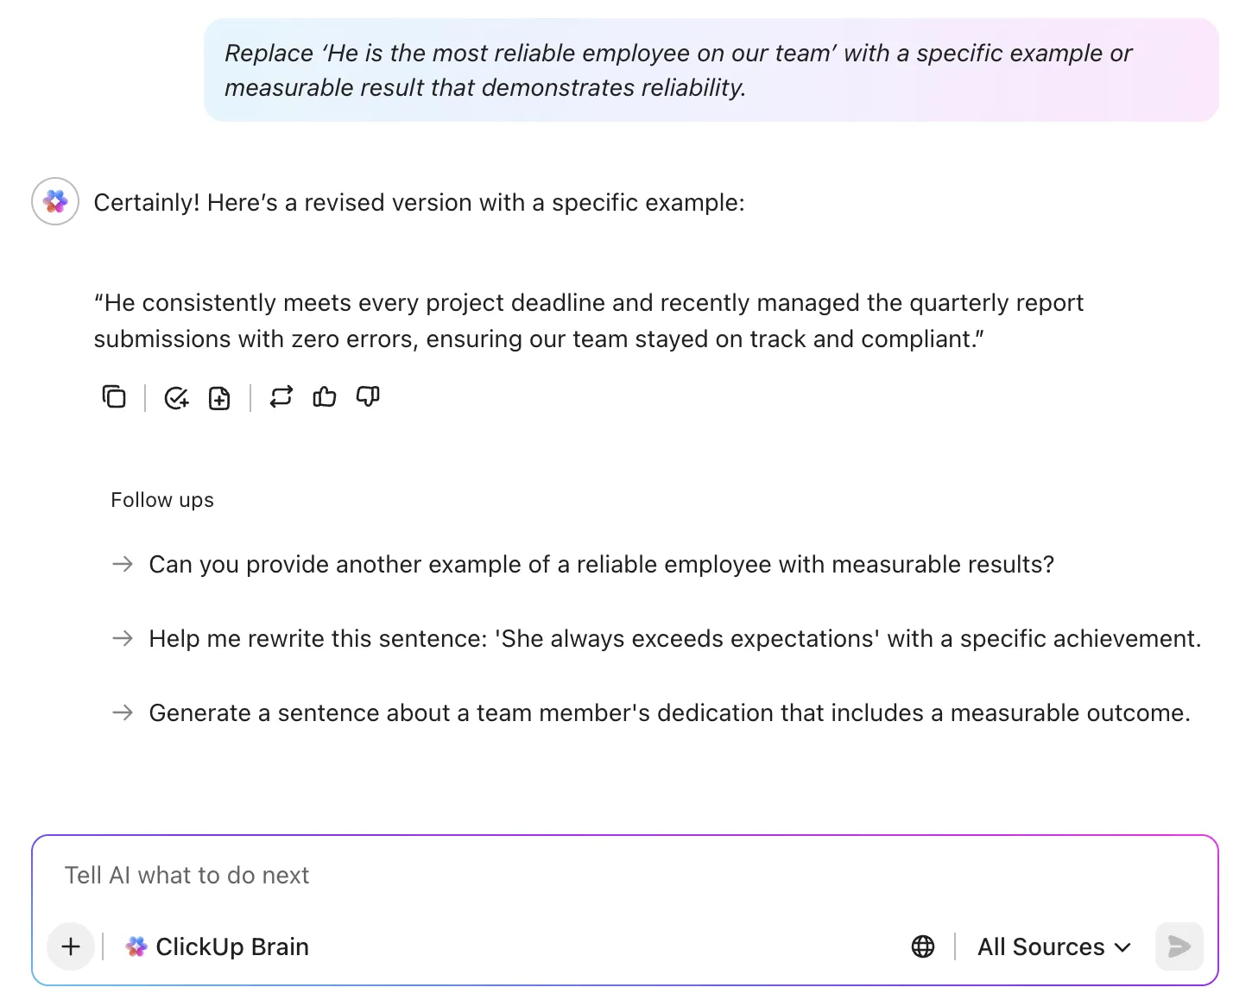1252x1000 pixels.
Task: Click the create task icon with checkmark
Action: [x=176, y=397]
